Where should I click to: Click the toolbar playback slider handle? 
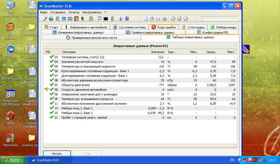pyautogui.click(x=201, y=19)
